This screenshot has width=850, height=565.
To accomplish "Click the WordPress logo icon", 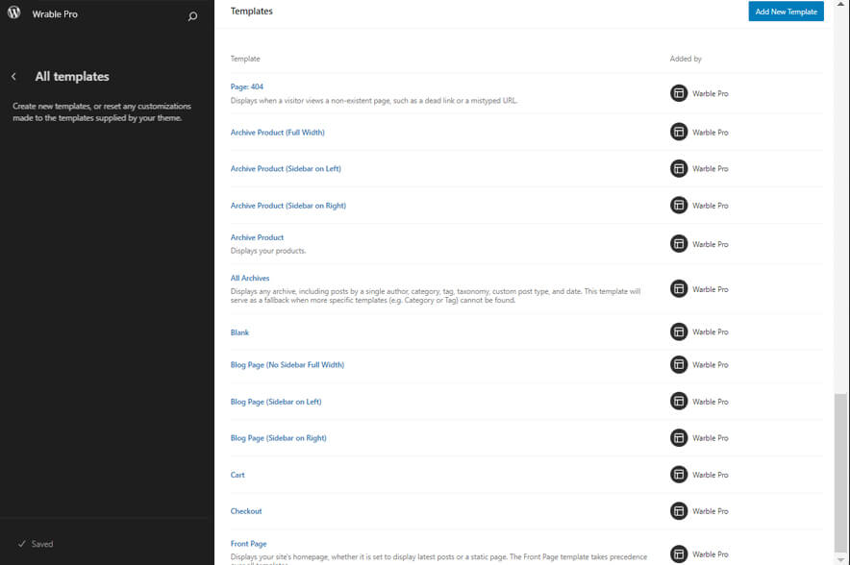I will point(12,13).
